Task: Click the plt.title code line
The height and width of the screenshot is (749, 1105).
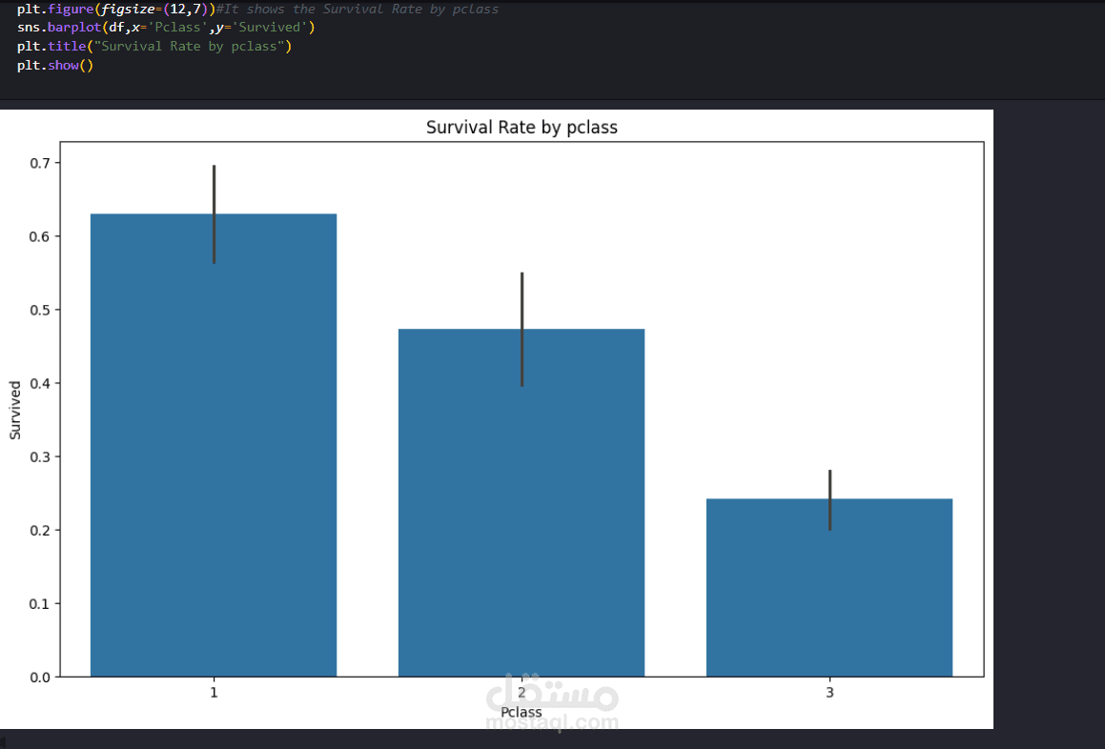Action: coord(154,47)
